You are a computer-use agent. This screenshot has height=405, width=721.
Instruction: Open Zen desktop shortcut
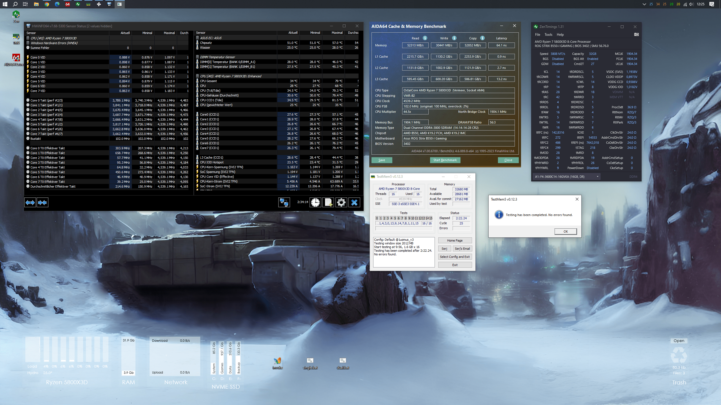pos(16,17)
